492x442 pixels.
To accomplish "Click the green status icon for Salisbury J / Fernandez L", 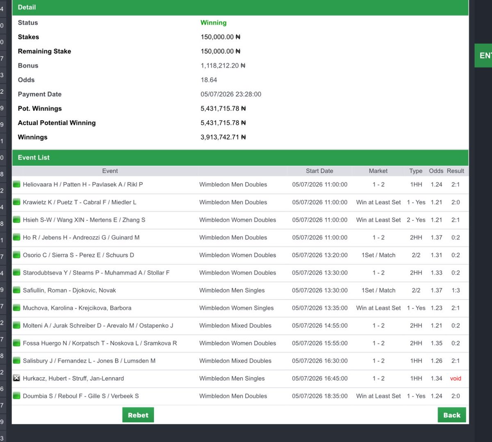I will [16, 360].
